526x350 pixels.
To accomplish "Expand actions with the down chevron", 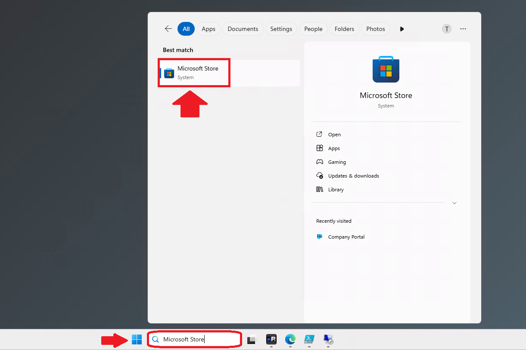I will 454,203.
